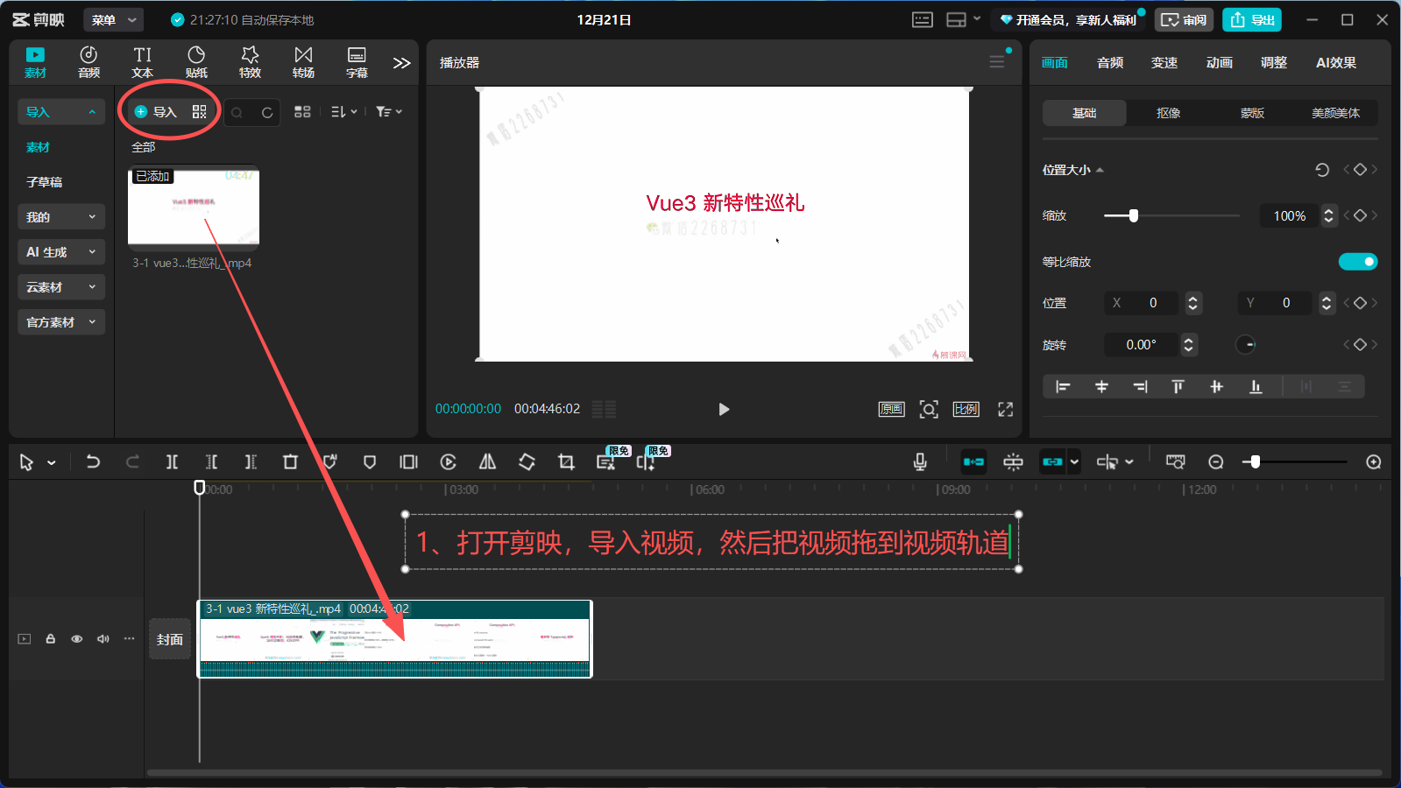Click the Undo arrow in timeline toolbar
Screen dimensions: 1401x788
93,461
